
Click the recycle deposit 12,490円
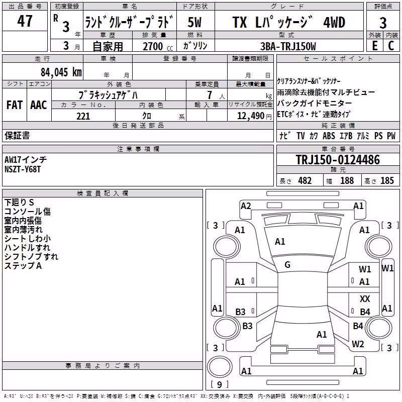point(254,116)
